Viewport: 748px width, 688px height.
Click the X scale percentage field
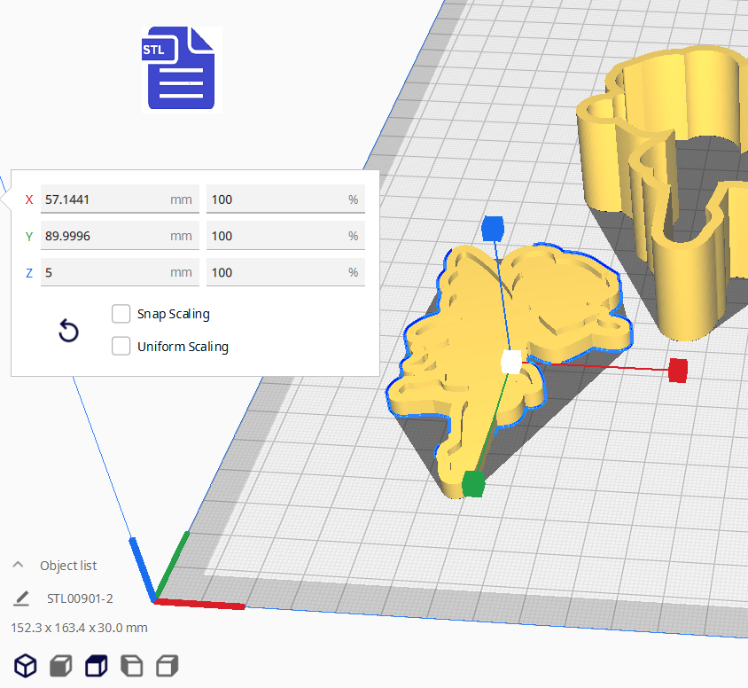(x=277, y=199)
